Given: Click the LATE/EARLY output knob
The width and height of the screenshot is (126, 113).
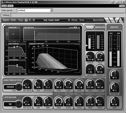Looking at the screenshot, I should [x=114, y=74].
